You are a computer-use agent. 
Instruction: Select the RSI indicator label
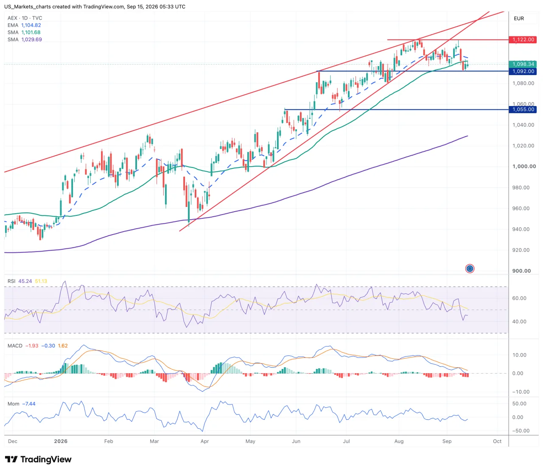click(x=11, y=281)
